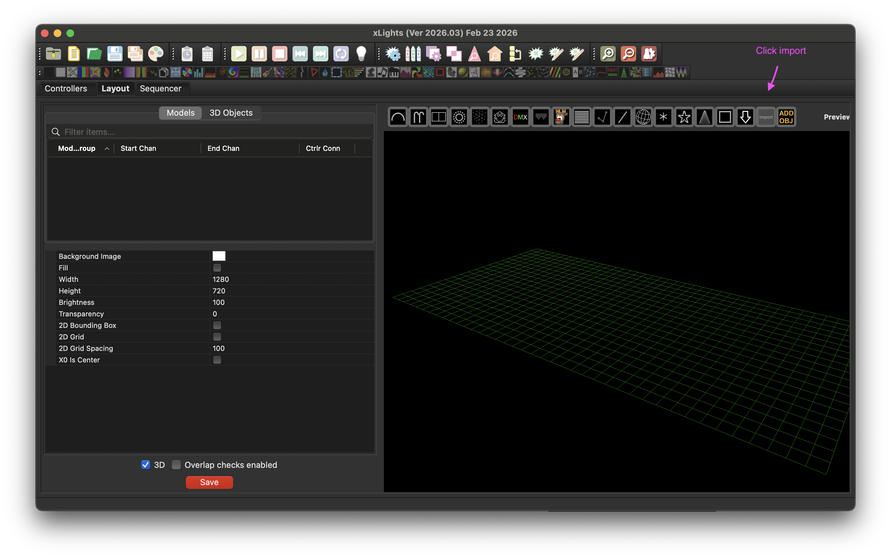Select the Icicles model tool

541,117
